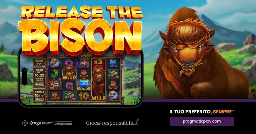Tap the blue K card symbol
The image size is (256, 134).
pos(113,64)
